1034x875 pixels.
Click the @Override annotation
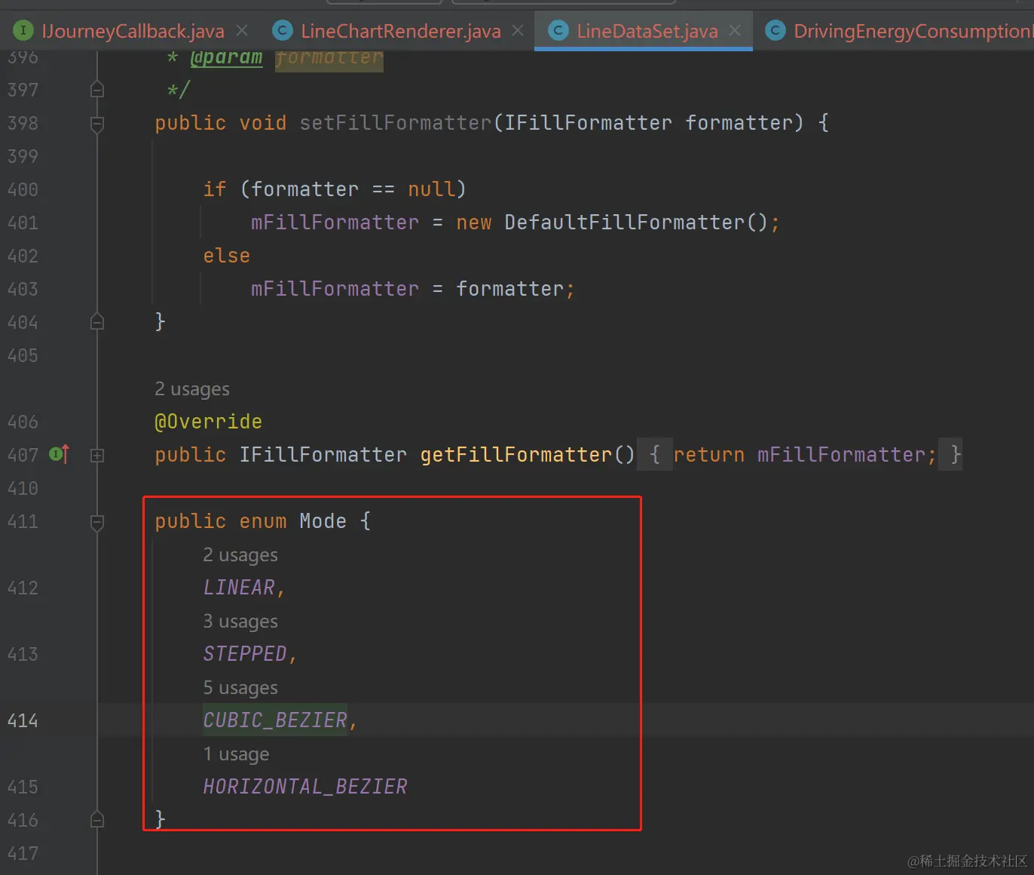click(x=209, y=422)
